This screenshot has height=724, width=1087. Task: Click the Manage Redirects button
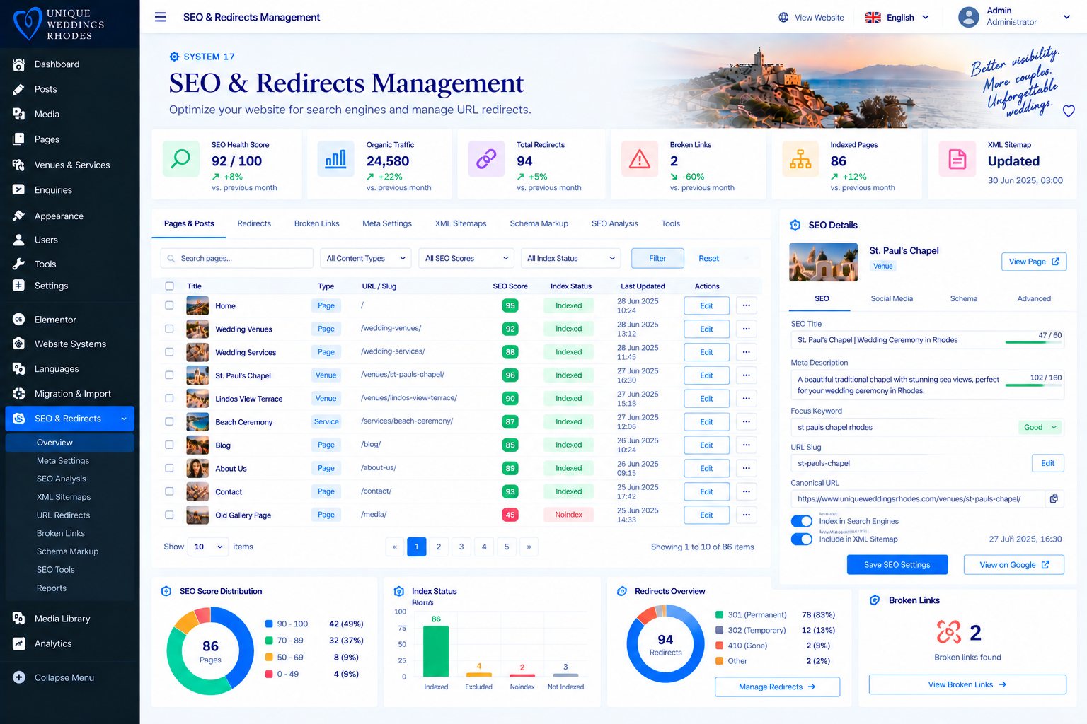tap(777, 687)
